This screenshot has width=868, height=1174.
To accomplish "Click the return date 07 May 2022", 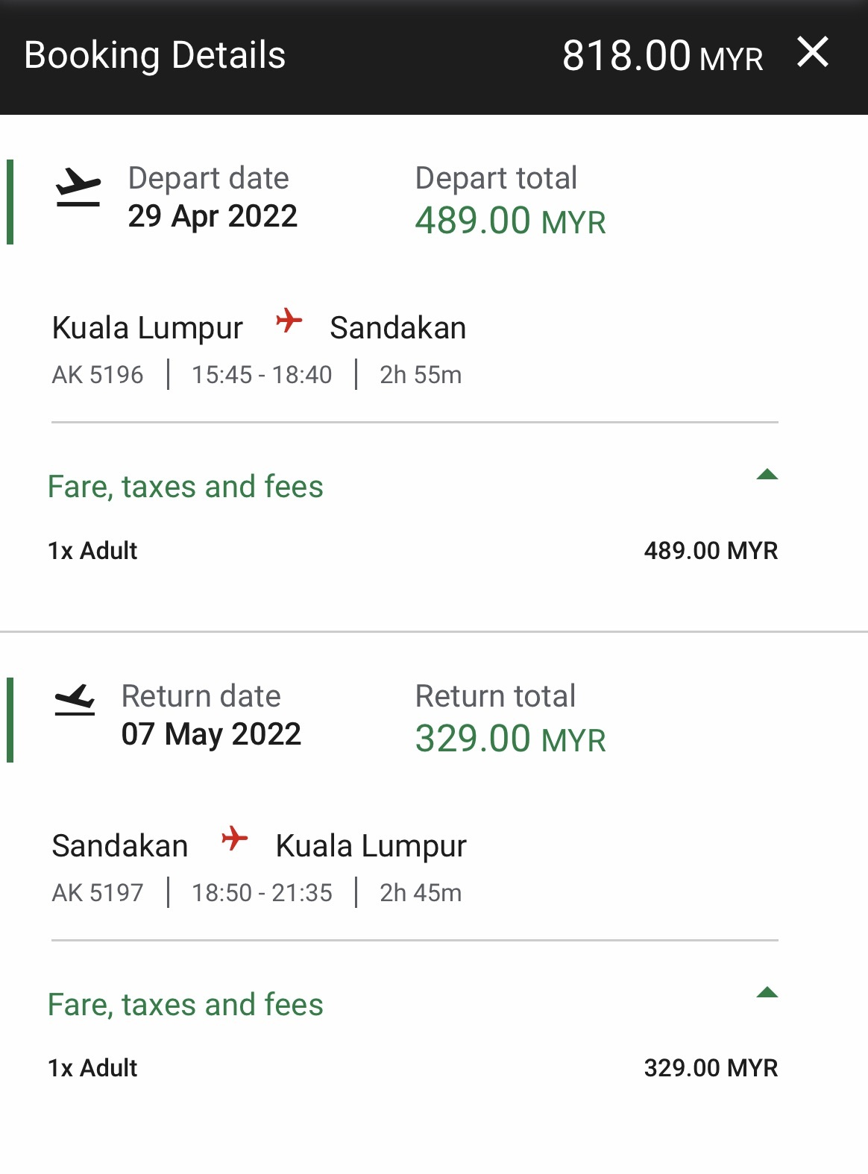I will pyautogui.click(x=211, y=734).
